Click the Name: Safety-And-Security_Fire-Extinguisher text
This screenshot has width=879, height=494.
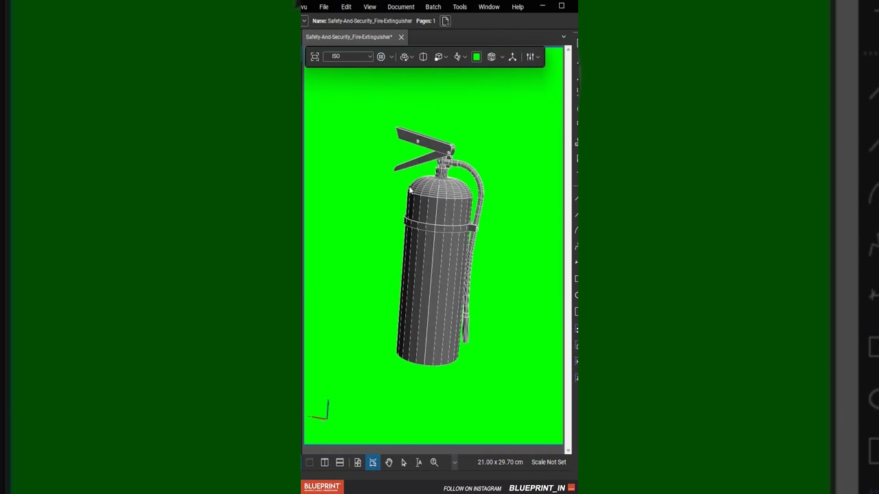pos(362,21)
